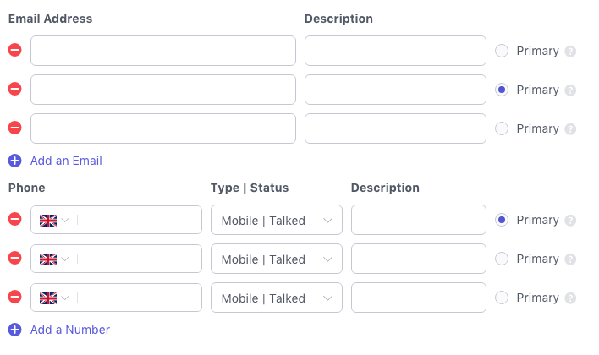Click the Add an Email link

tap(66, 161)
